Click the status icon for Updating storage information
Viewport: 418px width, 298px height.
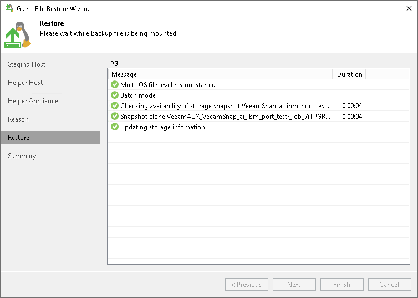pyautogui.click(x=115, y=127)
